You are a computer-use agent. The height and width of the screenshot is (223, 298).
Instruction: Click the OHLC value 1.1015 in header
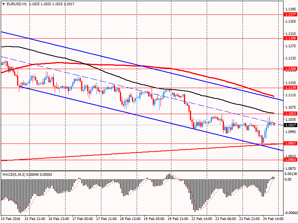tap(58, 4)
